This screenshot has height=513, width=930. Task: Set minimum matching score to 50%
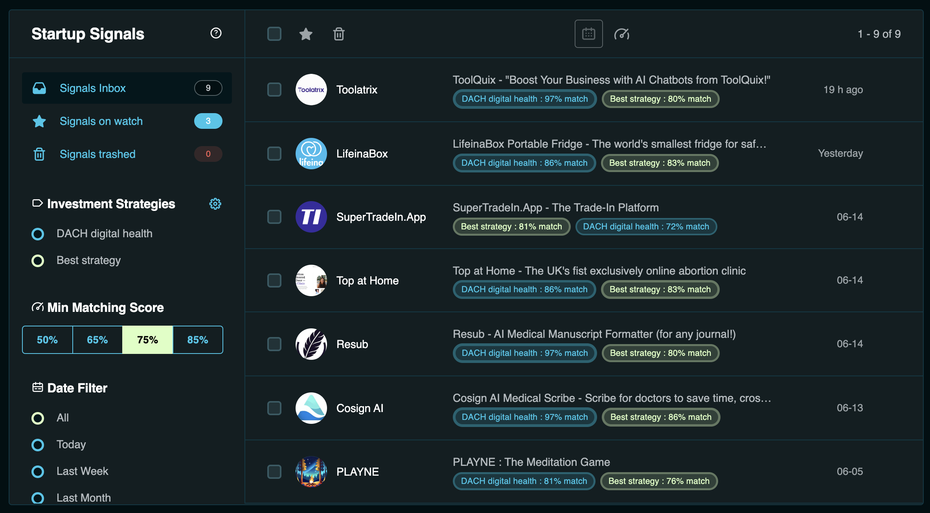click(x=47, y=340)
